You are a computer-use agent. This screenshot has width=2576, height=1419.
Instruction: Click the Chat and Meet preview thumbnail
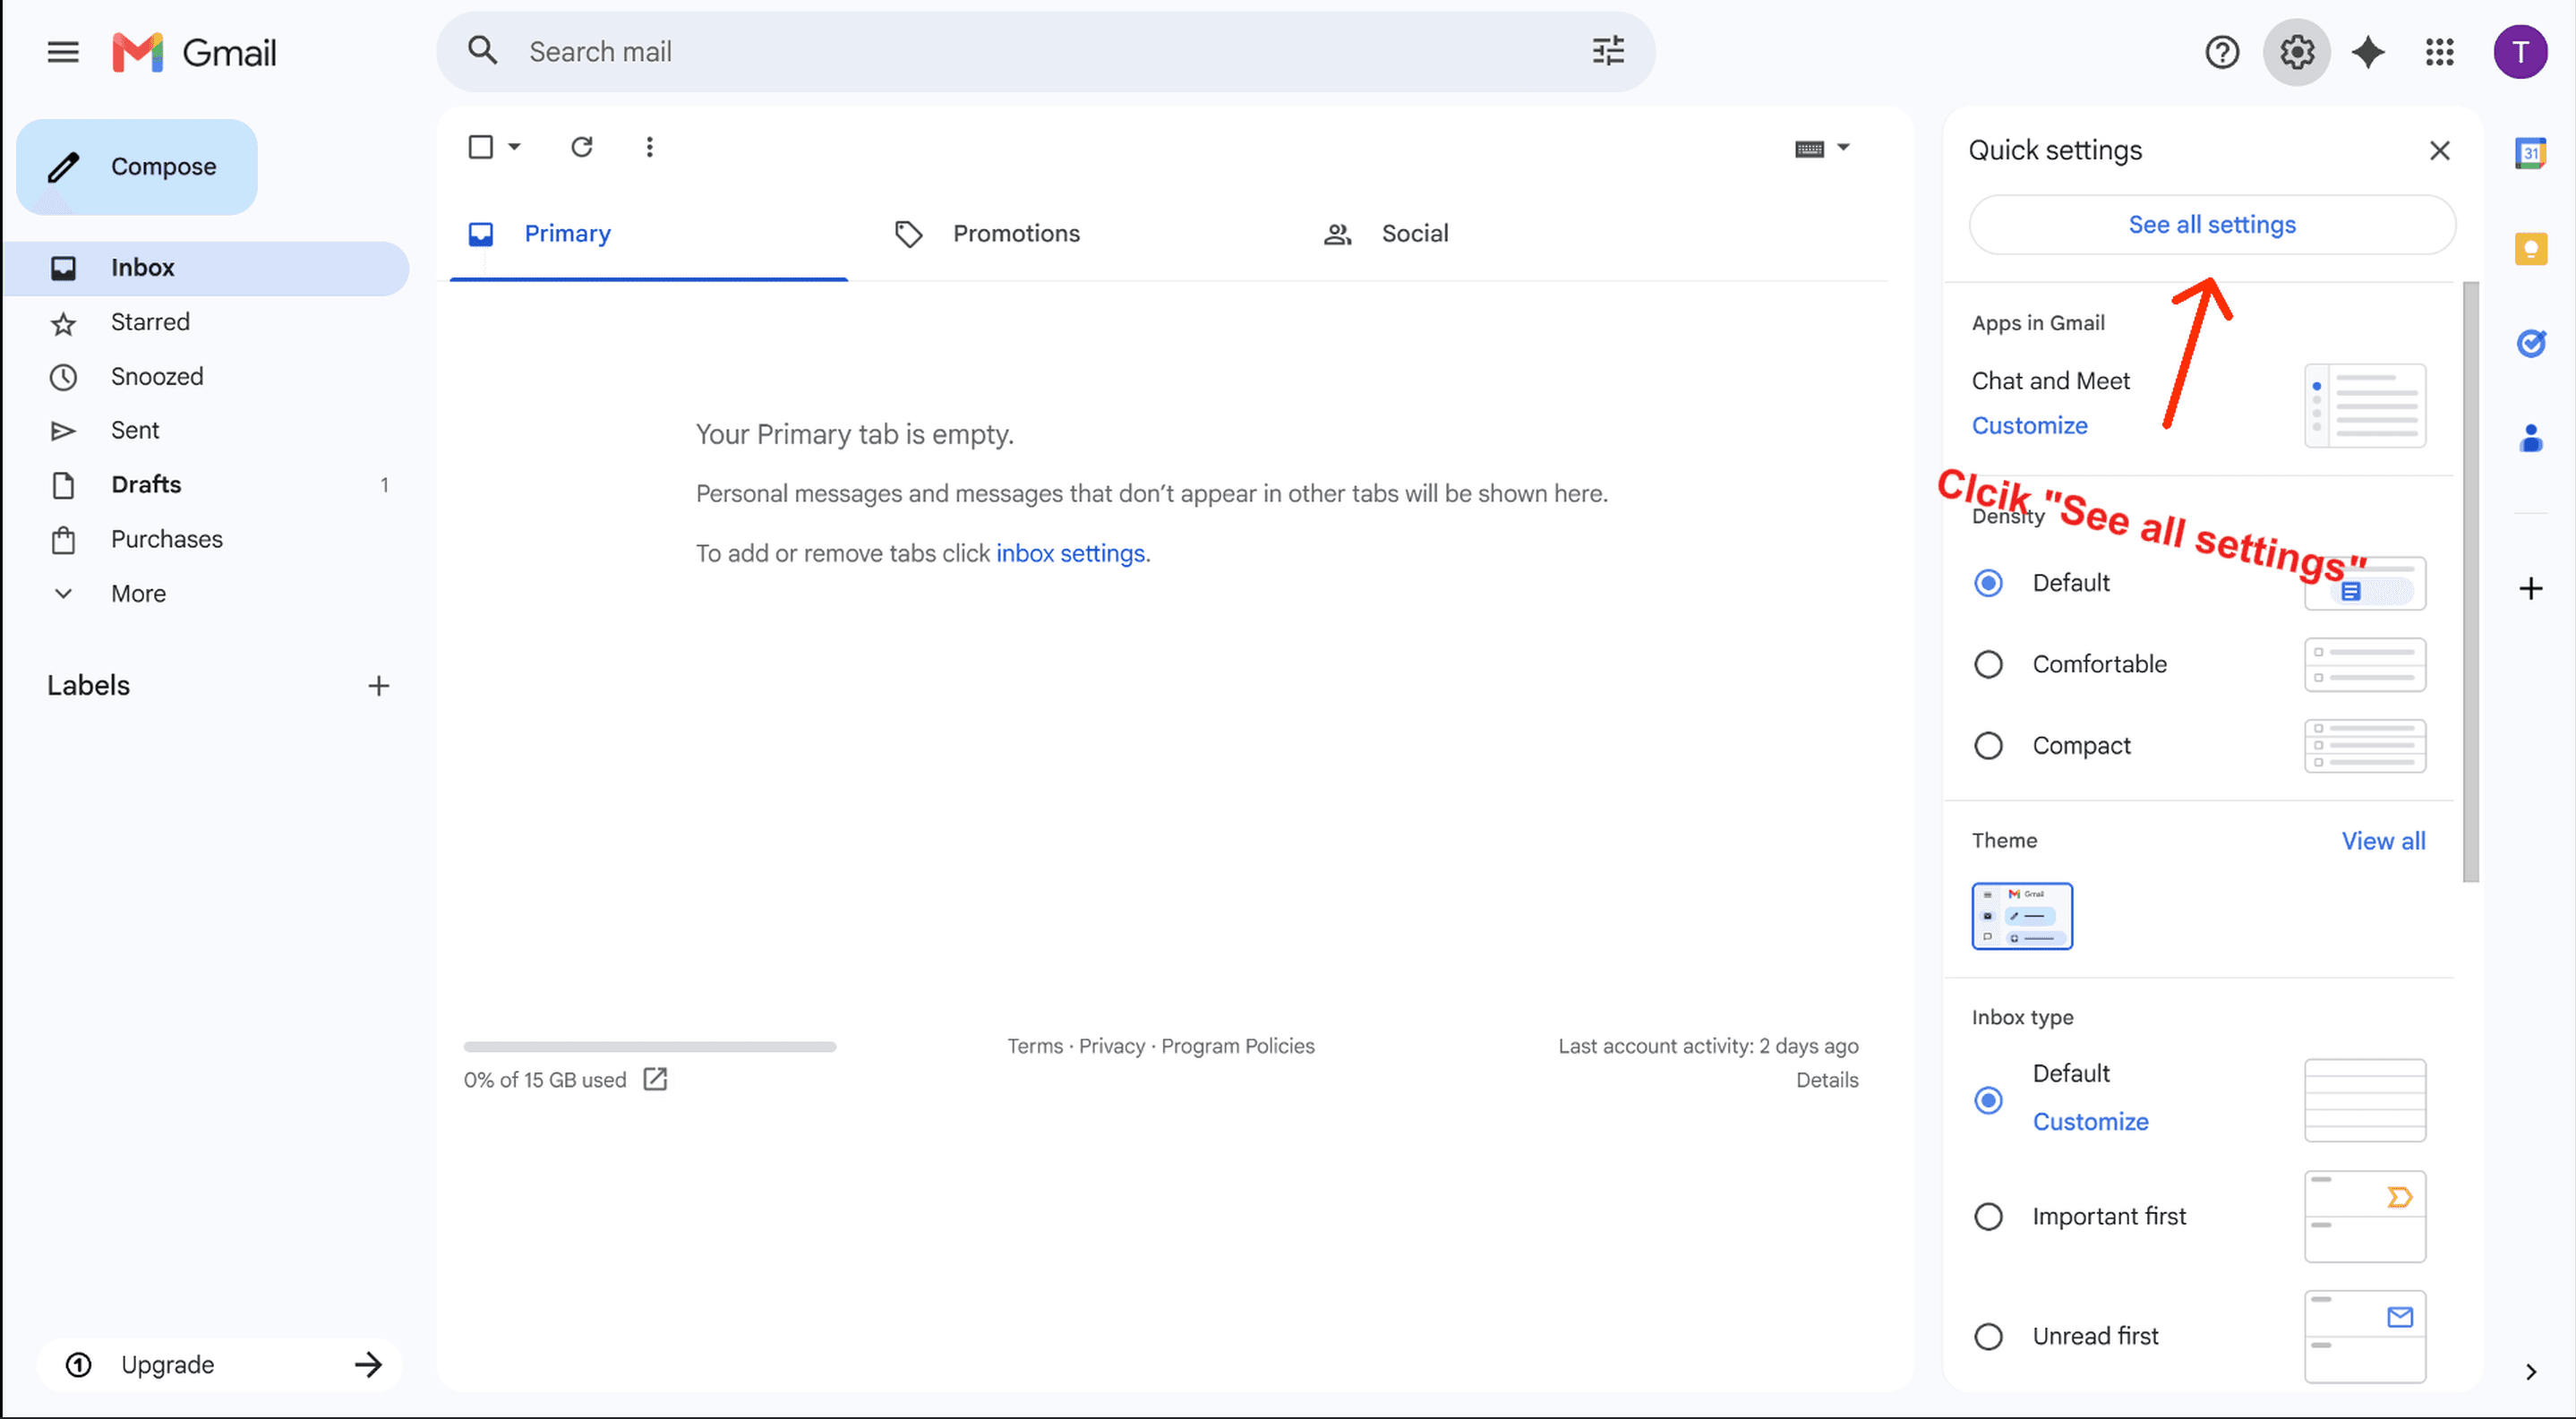click(x=2365, y=406)
